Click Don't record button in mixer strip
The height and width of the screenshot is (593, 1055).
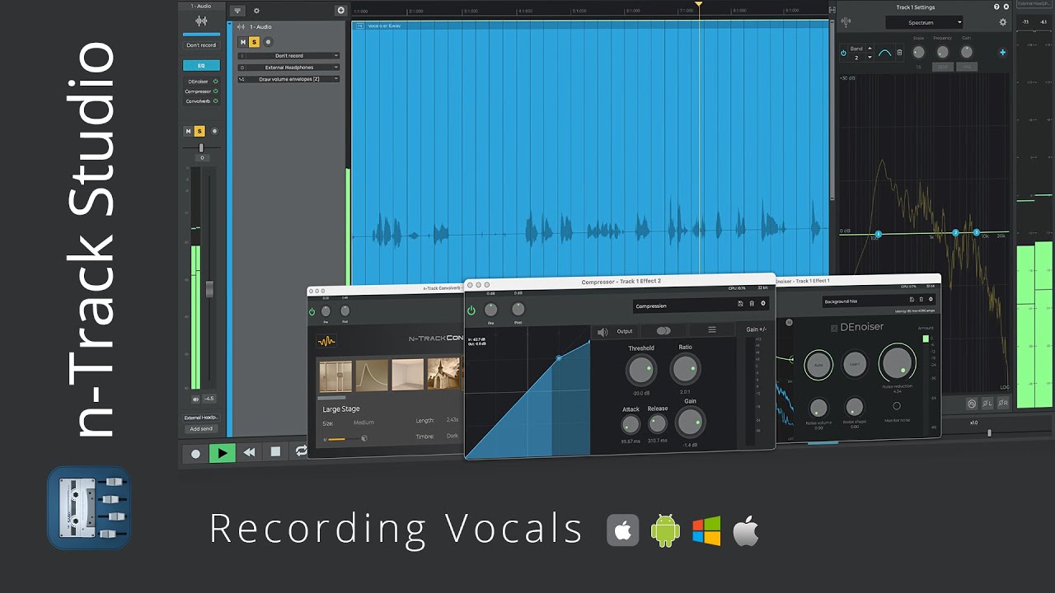click(201, 45)
